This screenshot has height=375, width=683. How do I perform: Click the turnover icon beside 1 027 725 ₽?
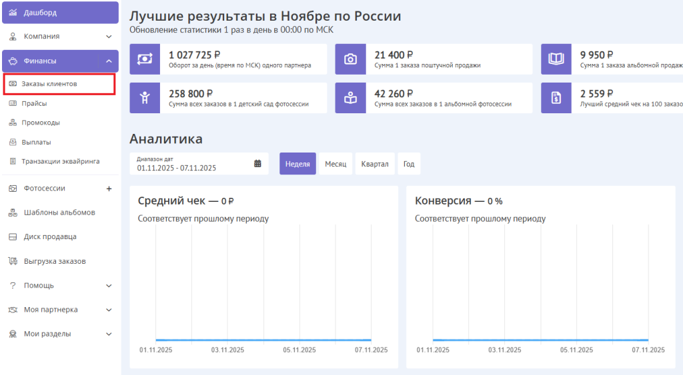pos(145,59)
